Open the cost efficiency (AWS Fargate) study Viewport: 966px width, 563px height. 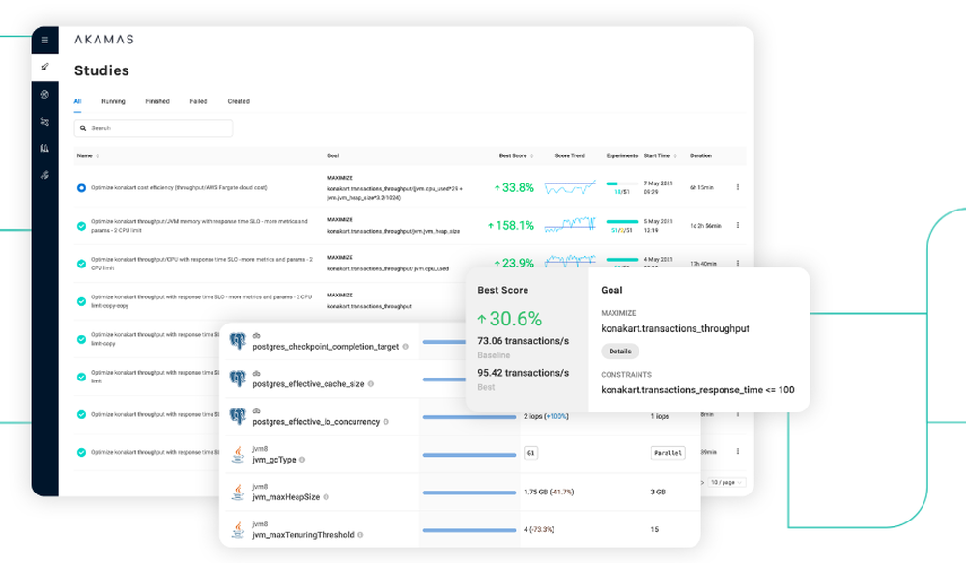[x=179, y=188]
